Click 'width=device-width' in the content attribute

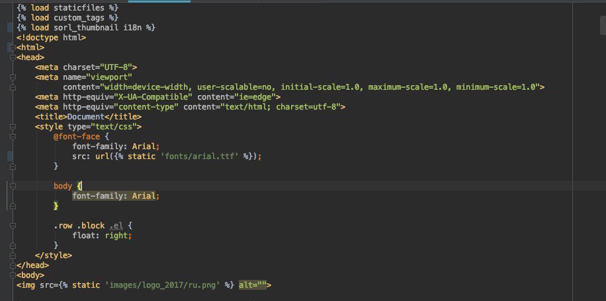[x=146, y=87]
